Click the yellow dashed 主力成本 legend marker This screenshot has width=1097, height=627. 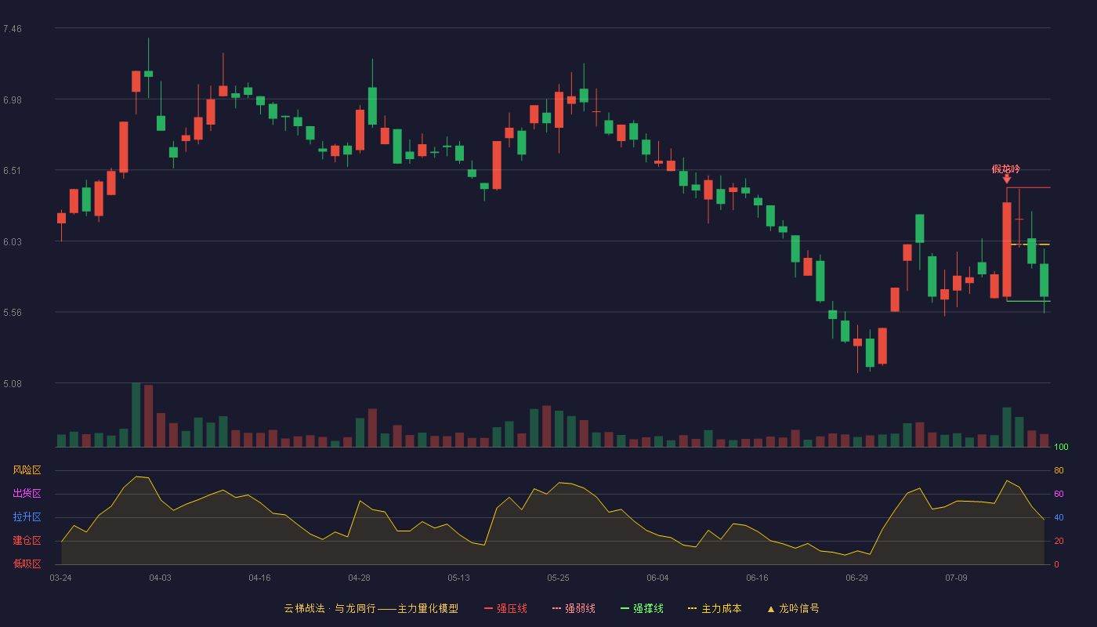[x=693, y=608]
